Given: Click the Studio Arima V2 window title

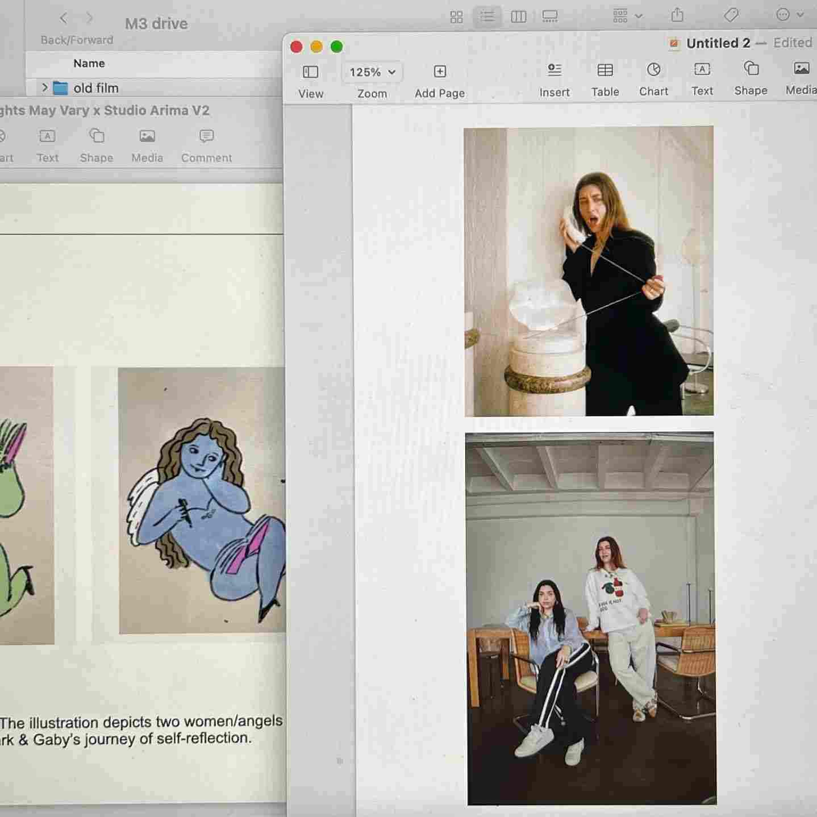Looking at the screenshot, I should 105,110.
